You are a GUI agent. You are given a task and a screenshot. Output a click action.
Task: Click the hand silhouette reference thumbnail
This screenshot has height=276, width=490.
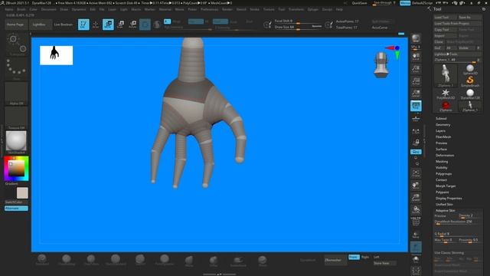pyautogui.click(x=56, y=55)
